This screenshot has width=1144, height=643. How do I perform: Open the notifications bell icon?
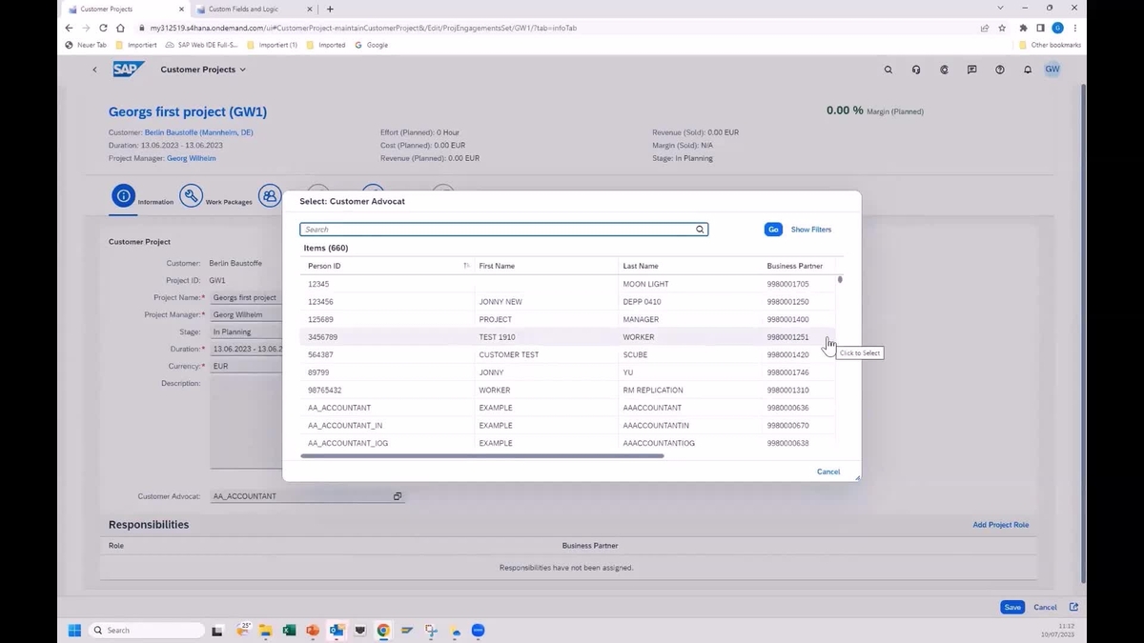point(1027,69)
